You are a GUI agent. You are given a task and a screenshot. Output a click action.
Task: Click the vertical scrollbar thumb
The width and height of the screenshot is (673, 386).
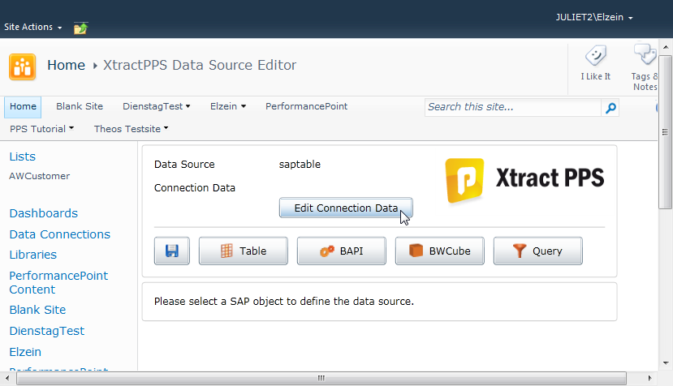coord(665,131)
